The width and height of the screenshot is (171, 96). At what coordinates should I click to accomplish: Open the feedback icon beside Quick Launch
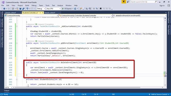[x=128, y=2]
